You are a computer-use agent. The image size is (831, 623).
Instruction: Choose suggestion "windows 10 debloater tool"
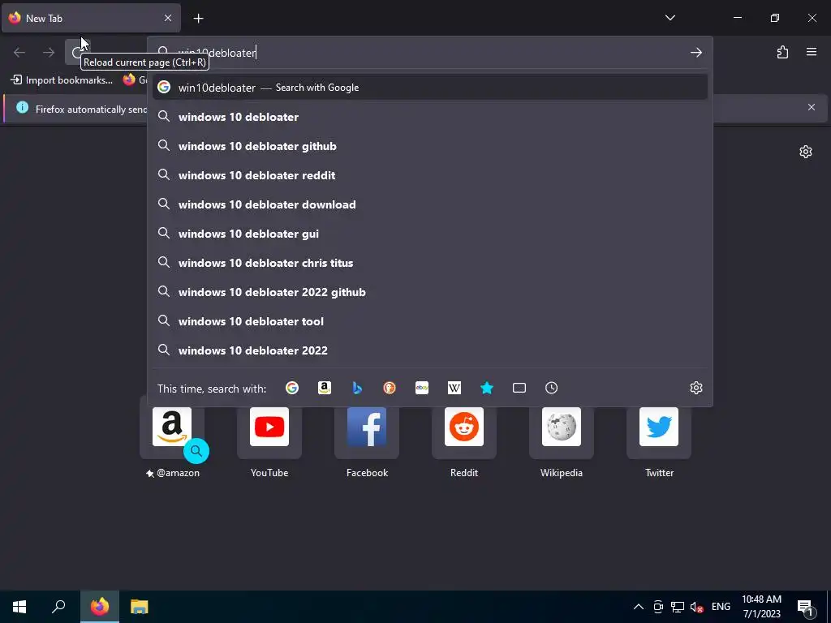[430, 321]
